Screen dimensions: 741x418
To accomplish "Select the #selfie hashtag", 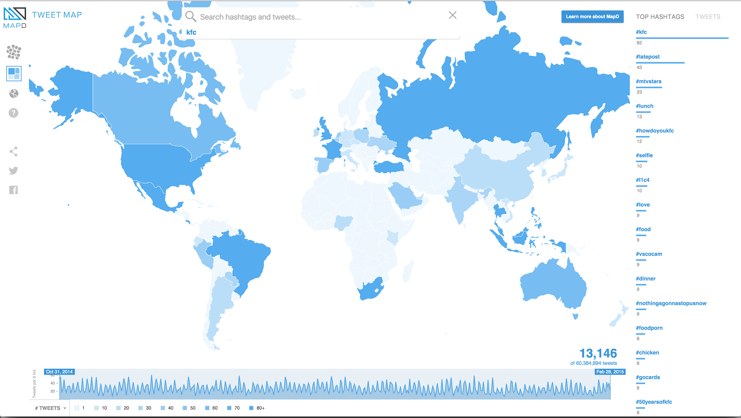I will click(x=645, y=155).
